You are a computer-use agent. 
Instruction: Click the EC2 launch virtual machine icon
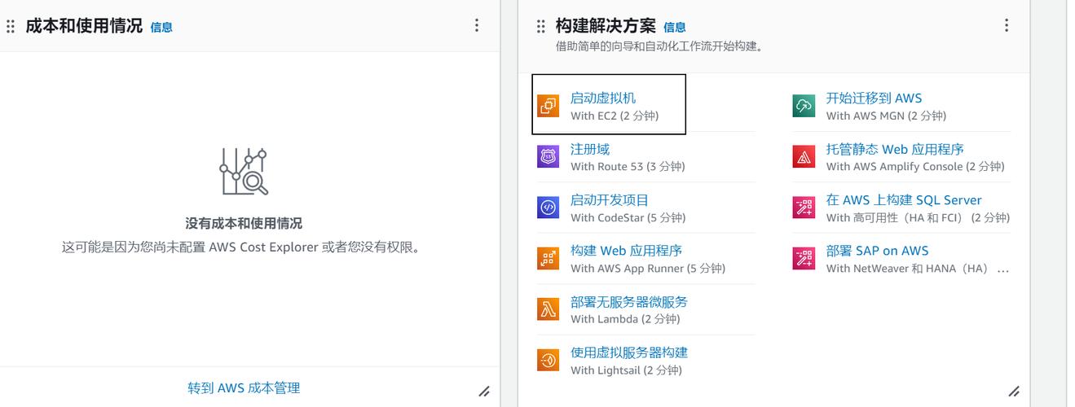tap(549, 106)
